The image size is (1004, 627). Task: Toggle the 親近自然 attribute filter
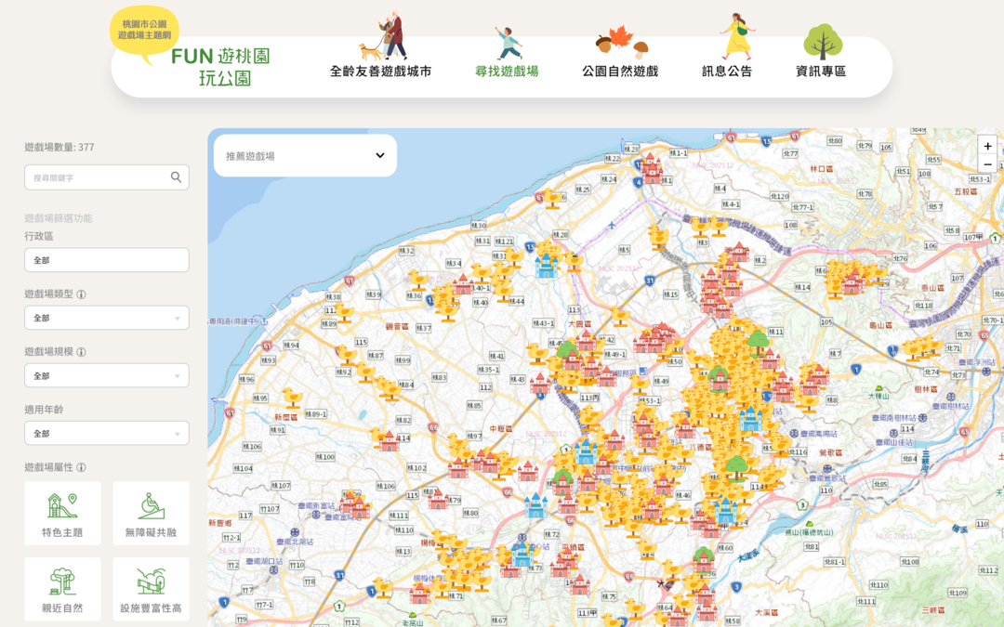[x=62, y=589]
